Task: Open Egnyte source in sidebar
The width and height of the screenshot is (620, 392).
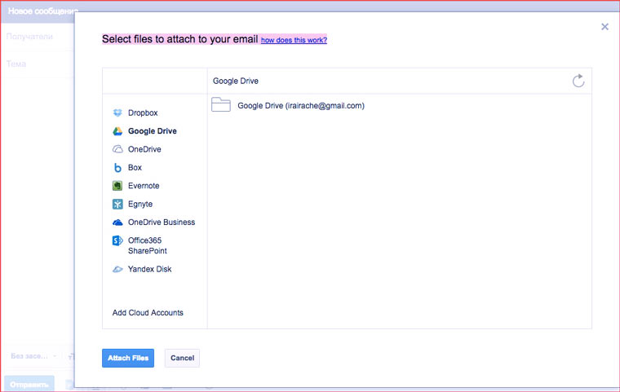Action: (140, 205)
